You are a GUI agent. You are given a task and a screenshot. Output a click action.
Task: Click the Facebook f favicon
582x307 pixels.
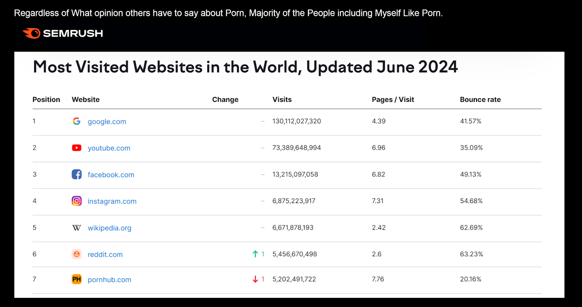[x=76, y=174]
